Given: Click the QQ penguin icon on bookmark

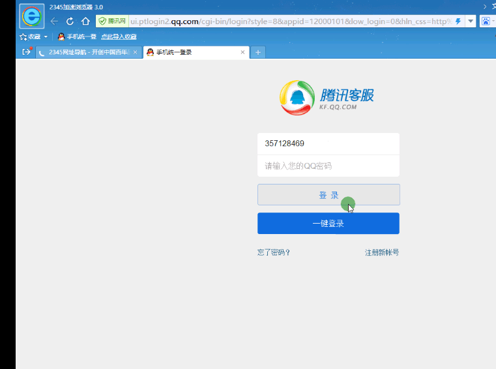Looking at the screenshot, I should point(61,37).
